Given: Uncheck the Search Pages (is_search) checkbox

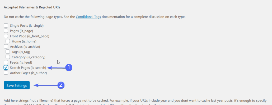Looking at the screenshot, I should [6, 67].
